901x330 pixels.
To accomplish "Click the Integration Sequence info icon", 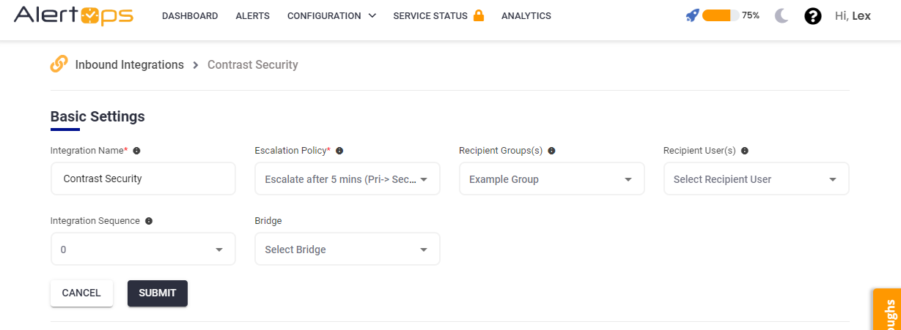I will [x=149, y=221].
